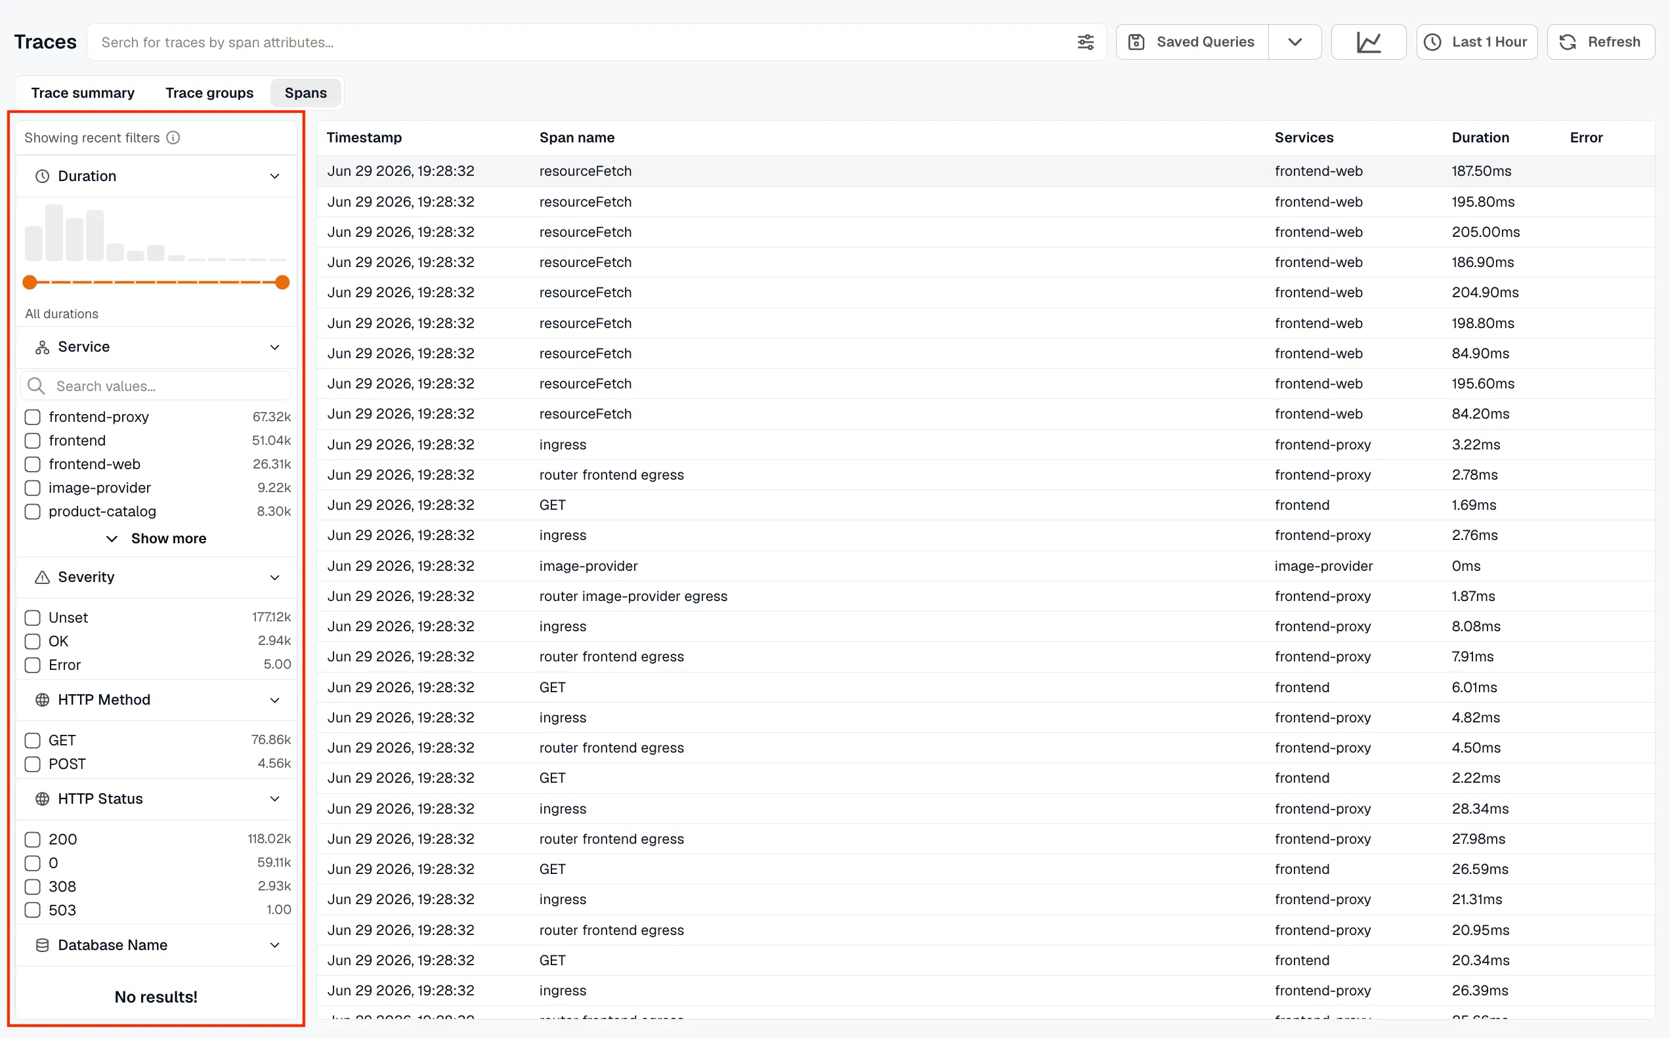
Task: Check the frontend-proxy service checkbox
Action: [x=32, y=417]
